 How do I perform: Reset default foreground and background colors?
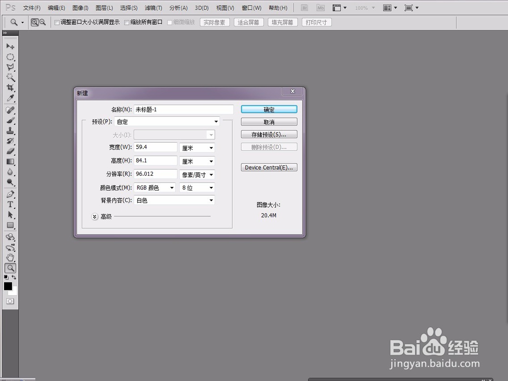[x=6, y=277]
